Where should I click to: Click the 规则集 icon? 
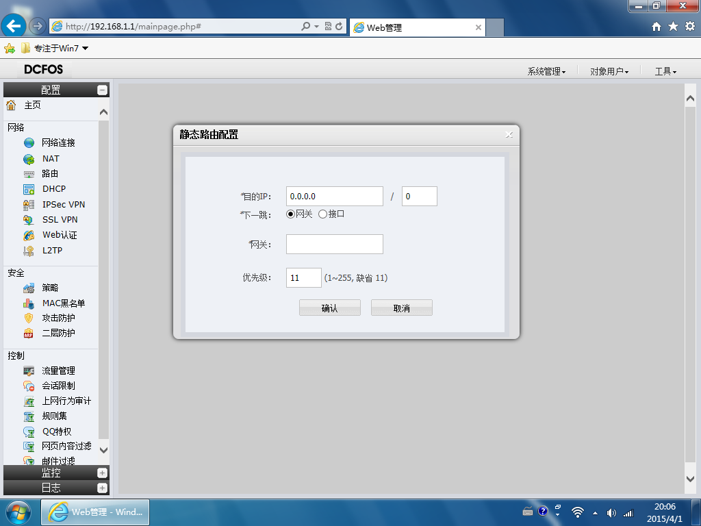click(x=29, y=416)
